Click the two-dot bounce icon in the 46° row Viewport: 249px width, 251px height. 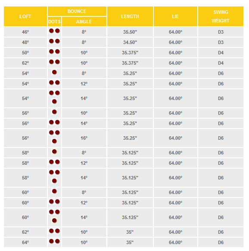[x=54, y=31]
